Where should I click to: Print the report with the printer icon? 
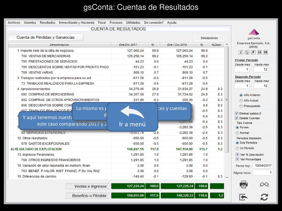[243, 184]
